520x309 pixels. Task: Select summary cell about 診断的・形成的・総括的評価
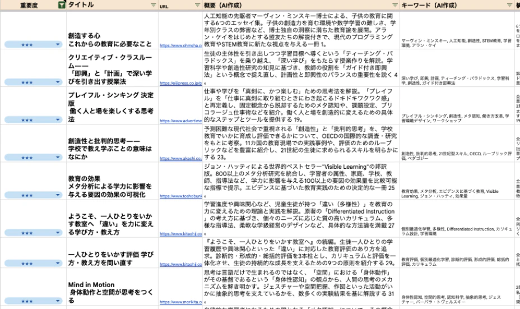click(301, 253)
